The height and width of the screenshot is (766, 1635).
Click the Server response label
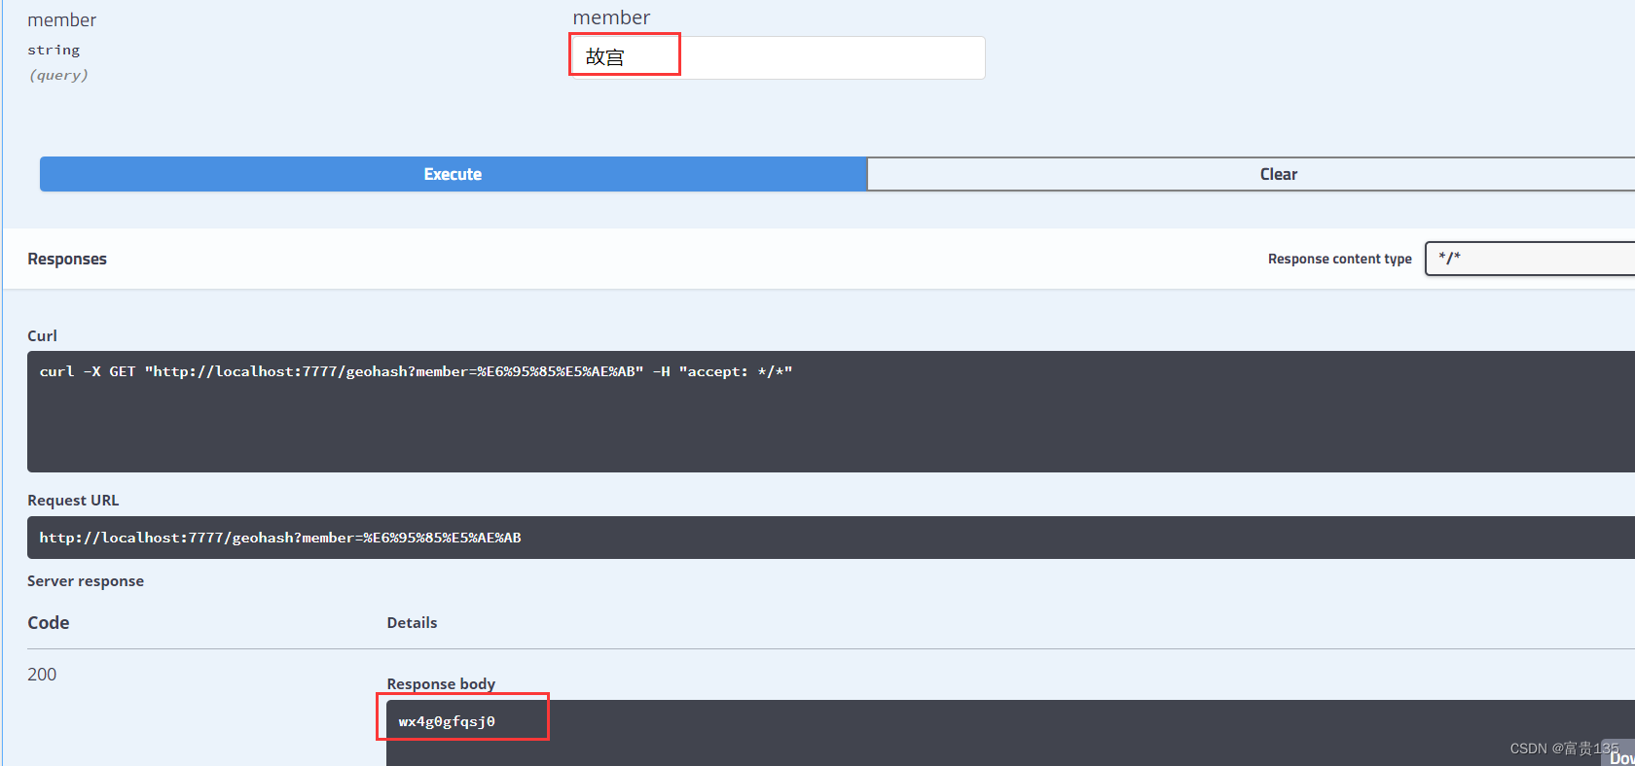click(x=86, y=580)
